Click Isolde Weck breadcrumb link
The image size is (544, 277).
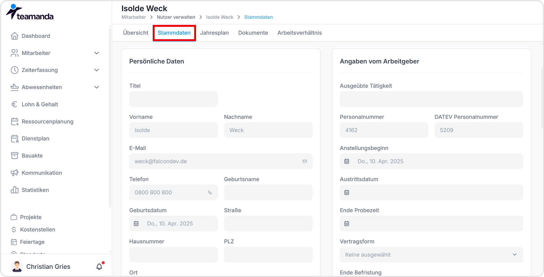click(x=220, y=17)
